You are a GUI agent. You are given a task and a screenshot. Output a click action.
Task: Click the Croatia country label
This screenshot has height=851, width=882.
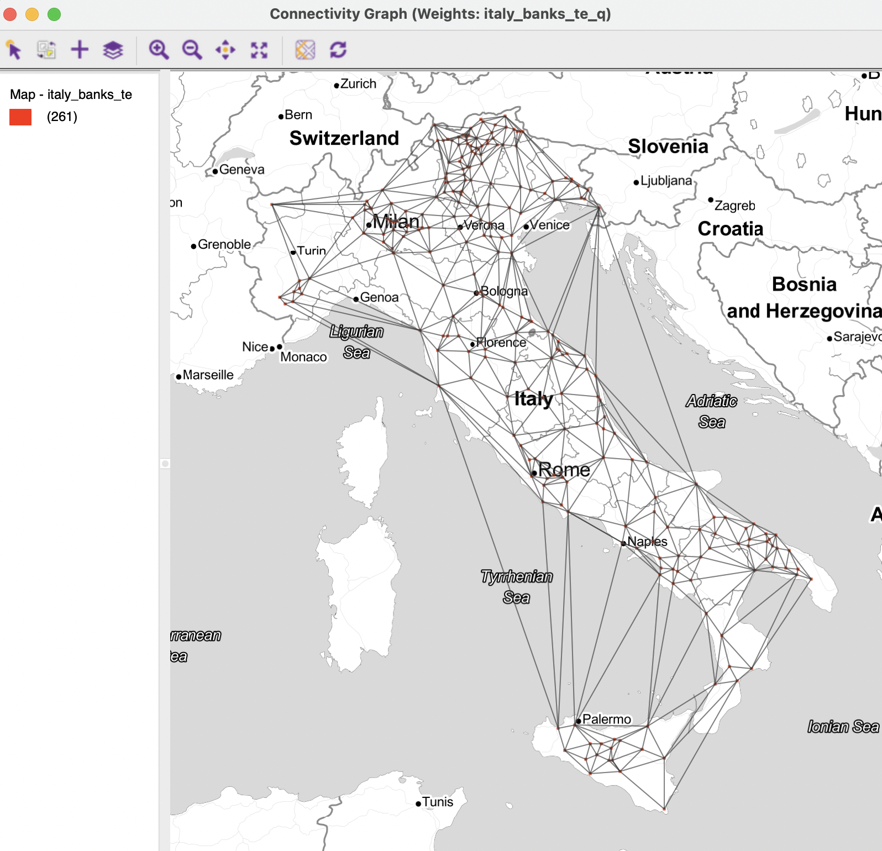[x=730, y=229]
